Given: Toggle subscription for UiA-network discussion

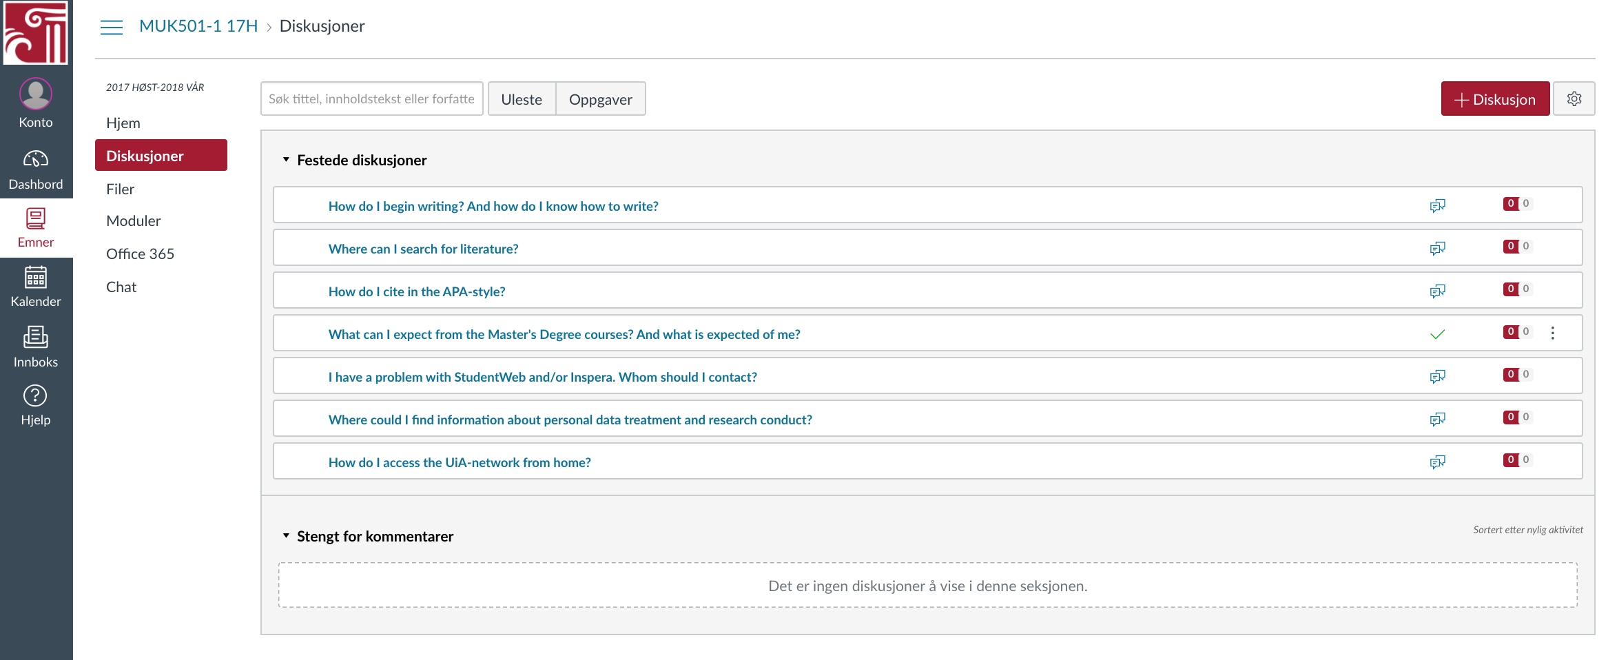Looking at the screenshot, I should click(x=1437, y=462).
